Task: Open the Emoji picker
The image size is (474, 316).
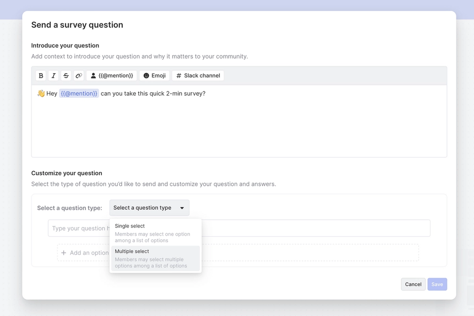Action: tap(154, 75)
